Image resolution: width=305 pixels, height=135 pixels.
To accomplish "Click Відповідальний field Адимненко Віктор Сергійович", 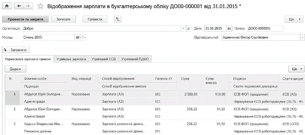I will click(261, 37).
